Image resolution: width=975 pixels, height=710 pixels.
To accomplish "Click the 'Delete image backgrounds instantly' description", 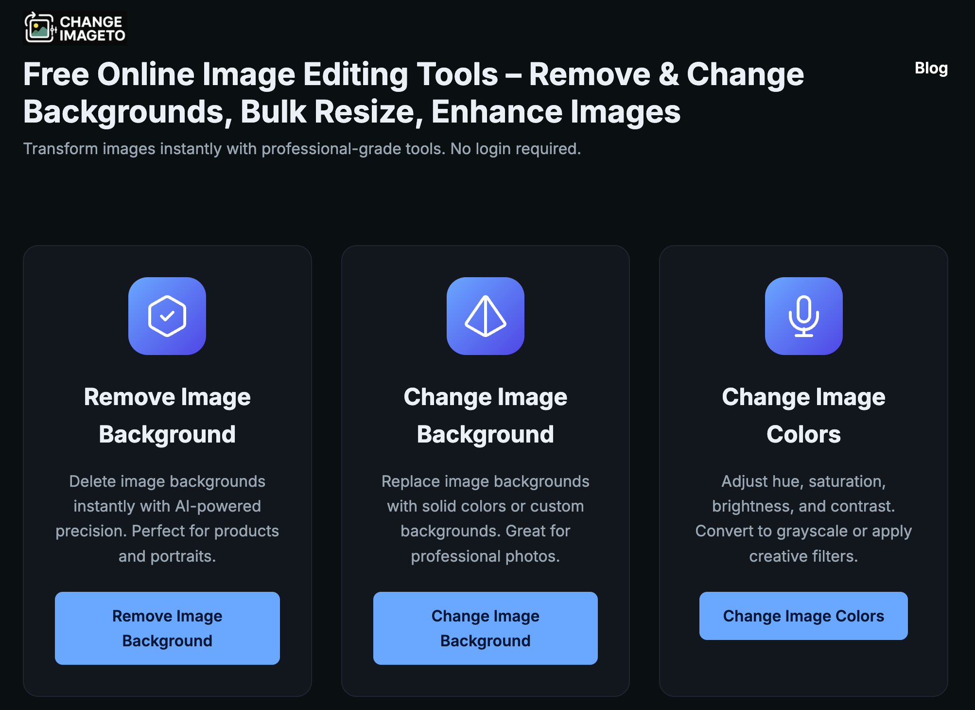I will coord(167,518).
